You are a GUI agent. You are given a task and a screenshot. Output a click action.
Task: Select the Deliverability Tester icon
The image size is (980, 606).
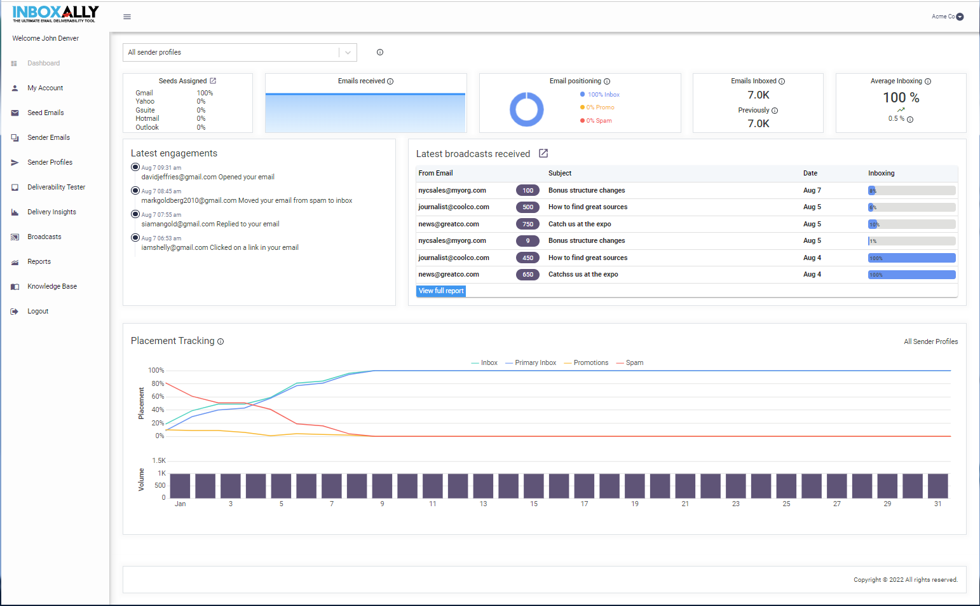(x=14, y=187)
